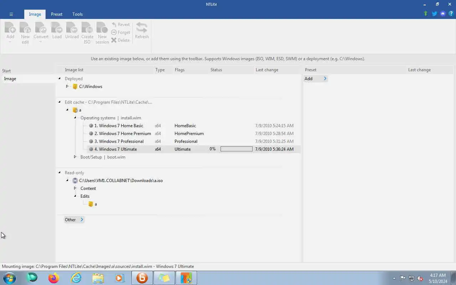Collapse Operating systems install.wim node
This screenshot has width=456, height=285.
(75, 118)
